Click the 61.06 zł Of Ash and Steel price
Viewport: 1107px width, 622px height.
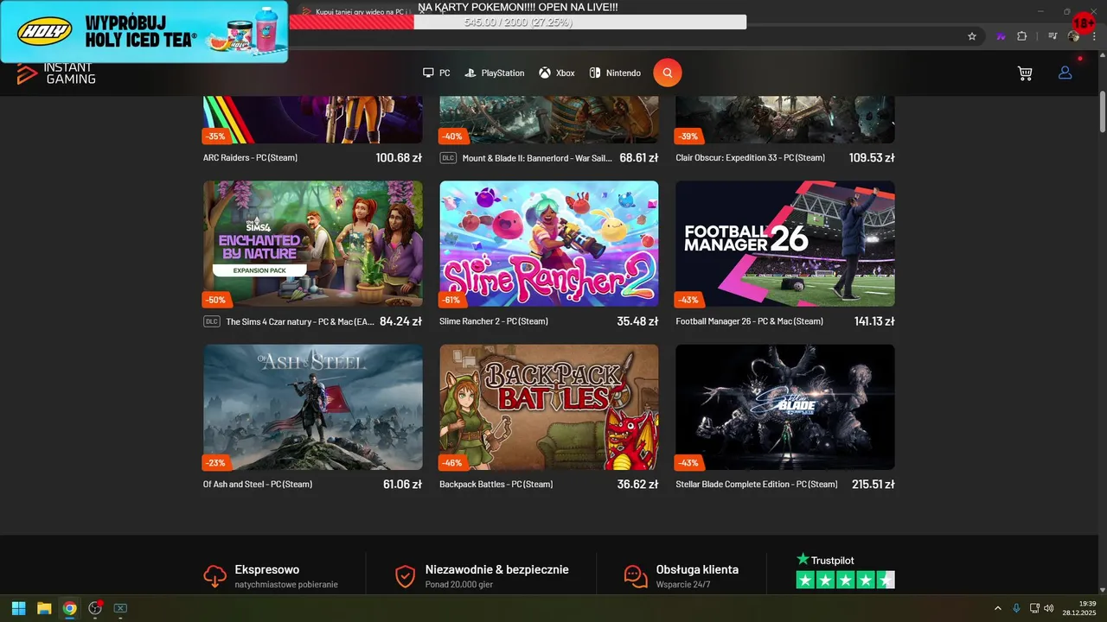(402, 485)
